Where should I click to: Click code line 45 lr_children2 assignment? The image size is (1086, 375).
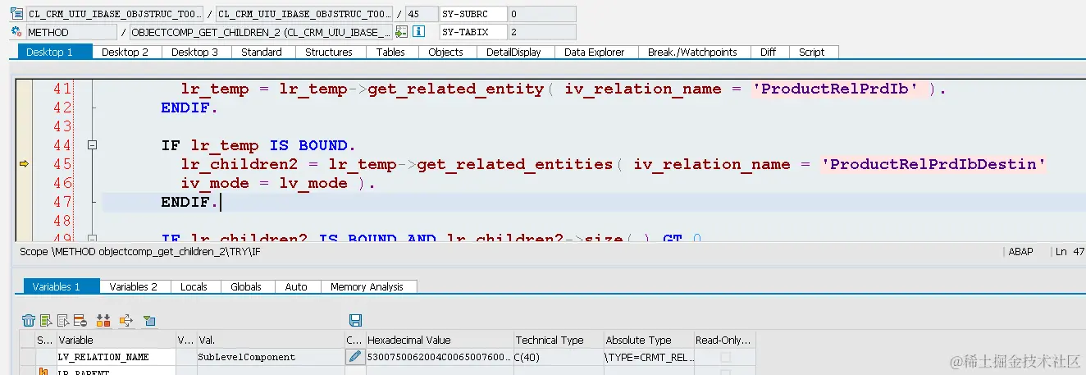tap(614, 164)
